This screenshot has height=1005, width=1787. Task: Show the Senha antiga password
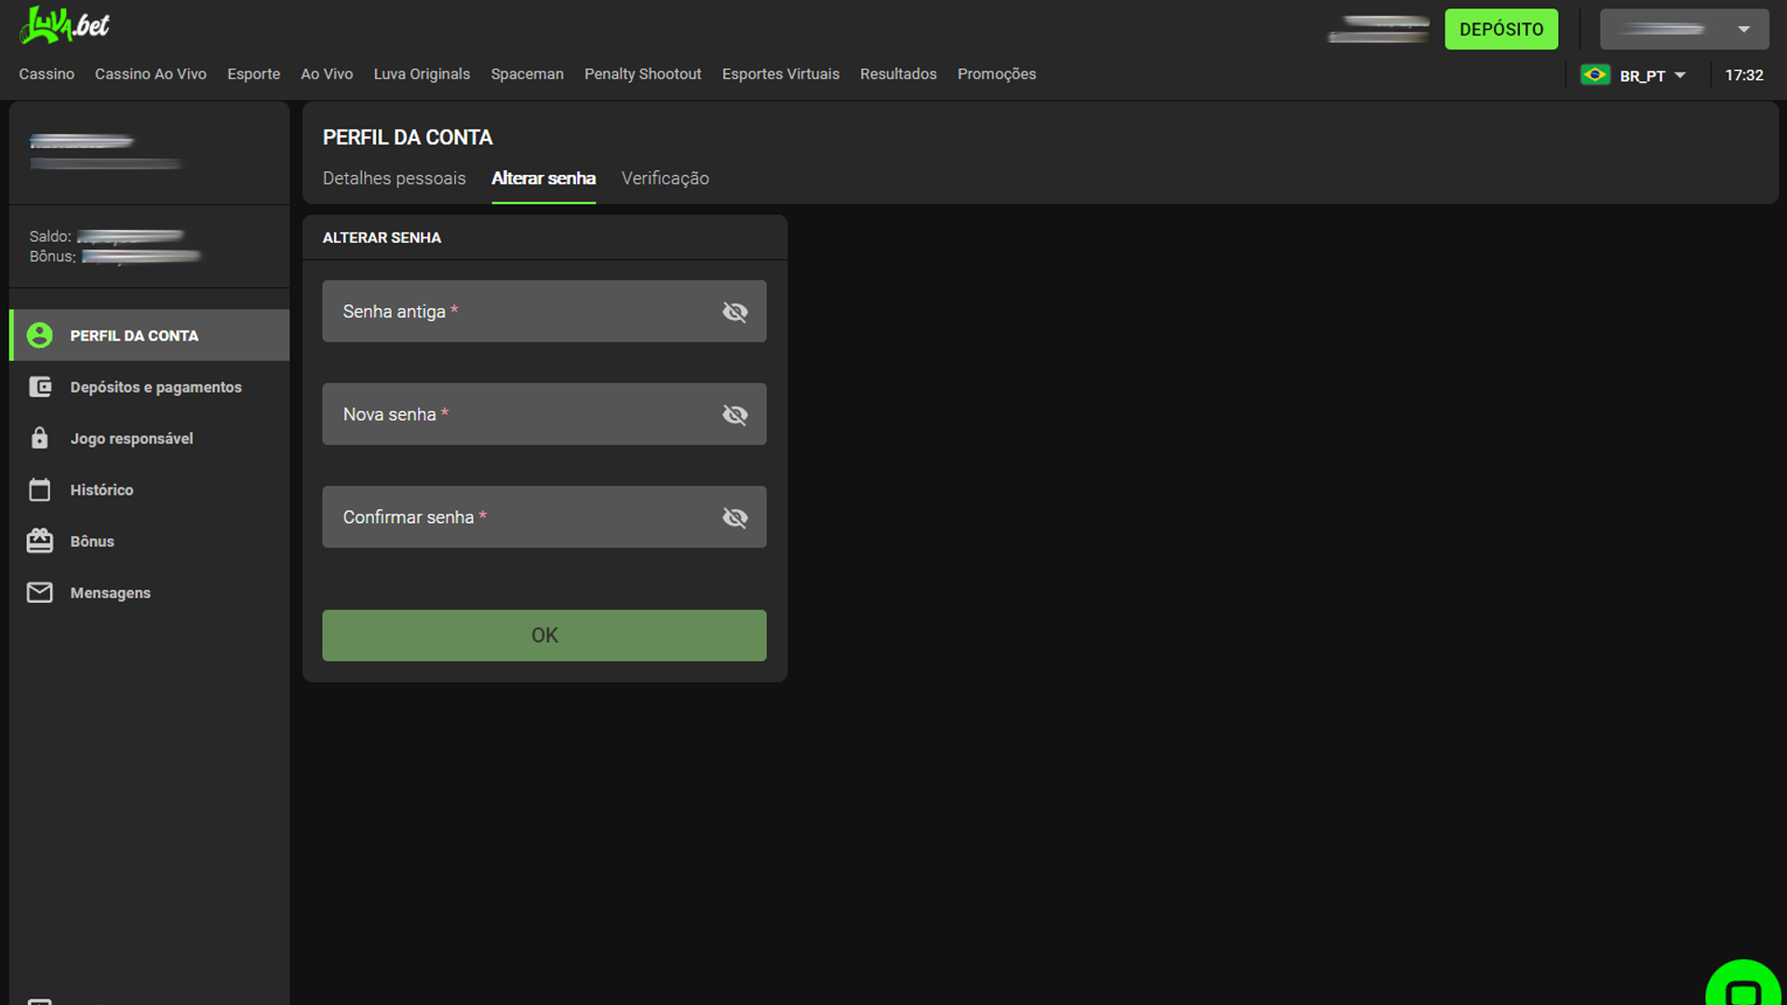(x=735, y=312)
